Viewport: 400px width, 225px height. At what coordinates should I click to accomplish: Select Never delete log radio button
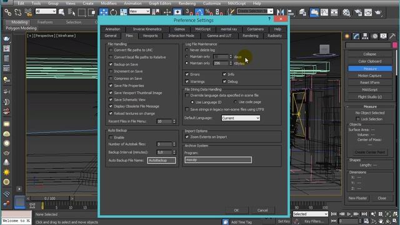[187, 50]
